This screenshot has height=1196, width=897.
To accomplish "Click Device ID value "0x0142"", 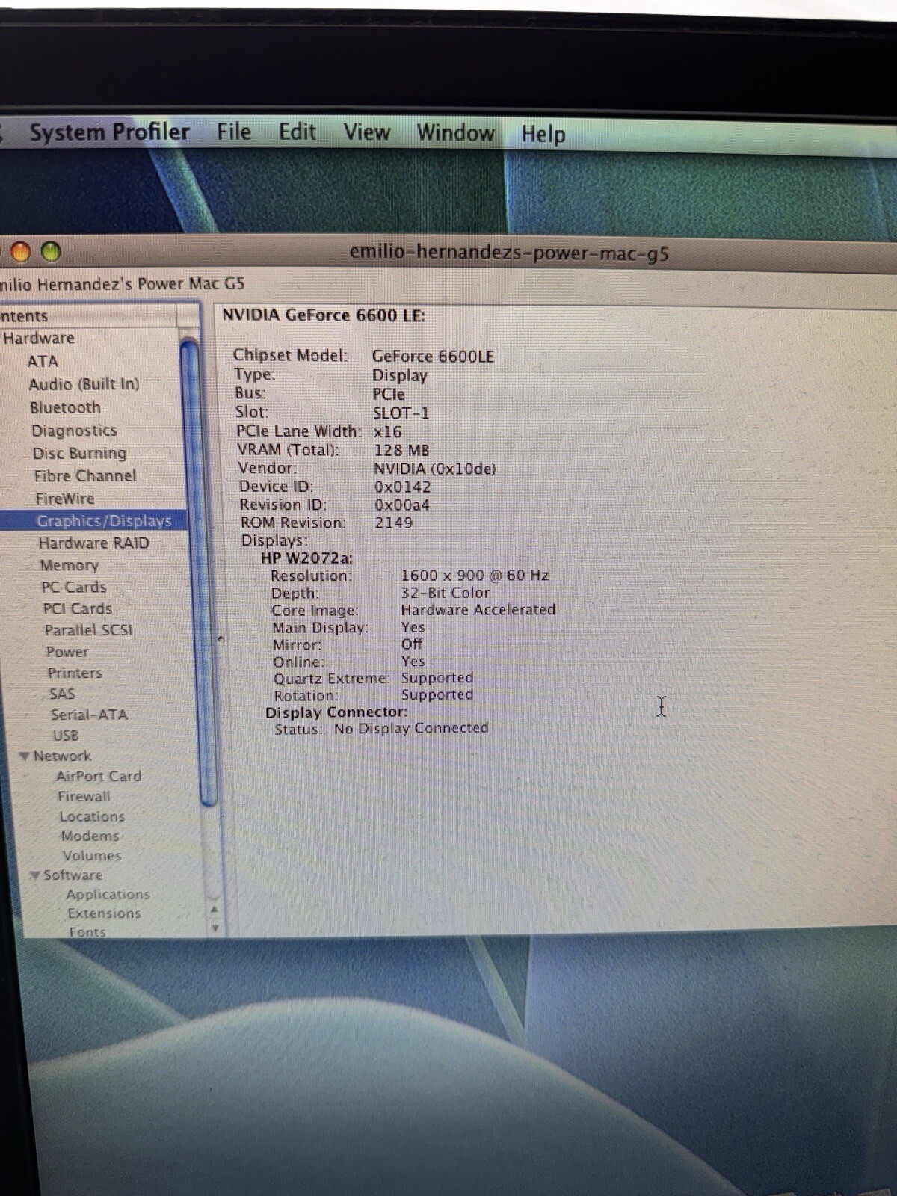I will 403,487.
